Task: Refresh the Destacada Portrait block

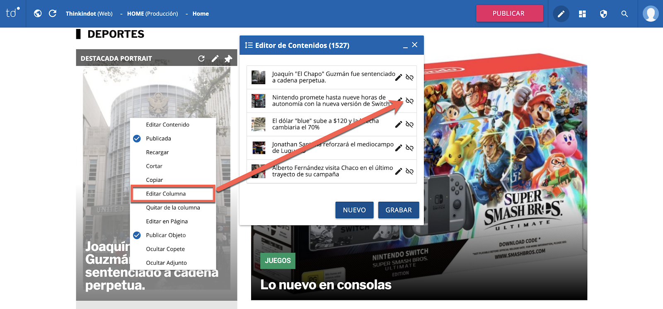Action: coord(201,59)
